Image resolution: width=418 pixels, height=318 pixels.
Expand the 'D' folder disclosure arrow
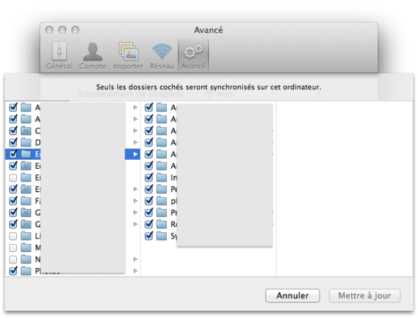click(135, 142)
